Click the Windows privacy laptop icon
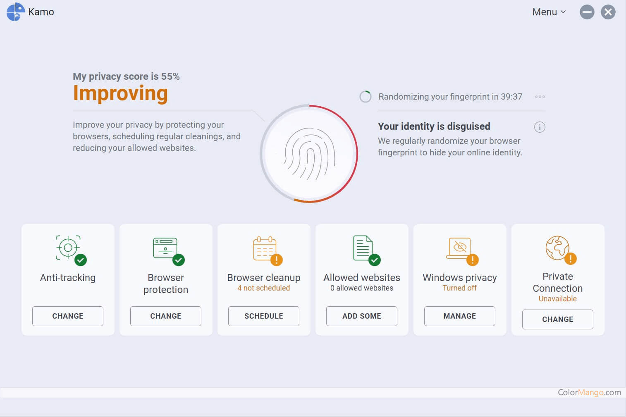Screen dimensions: 626x417 [459, 248]
